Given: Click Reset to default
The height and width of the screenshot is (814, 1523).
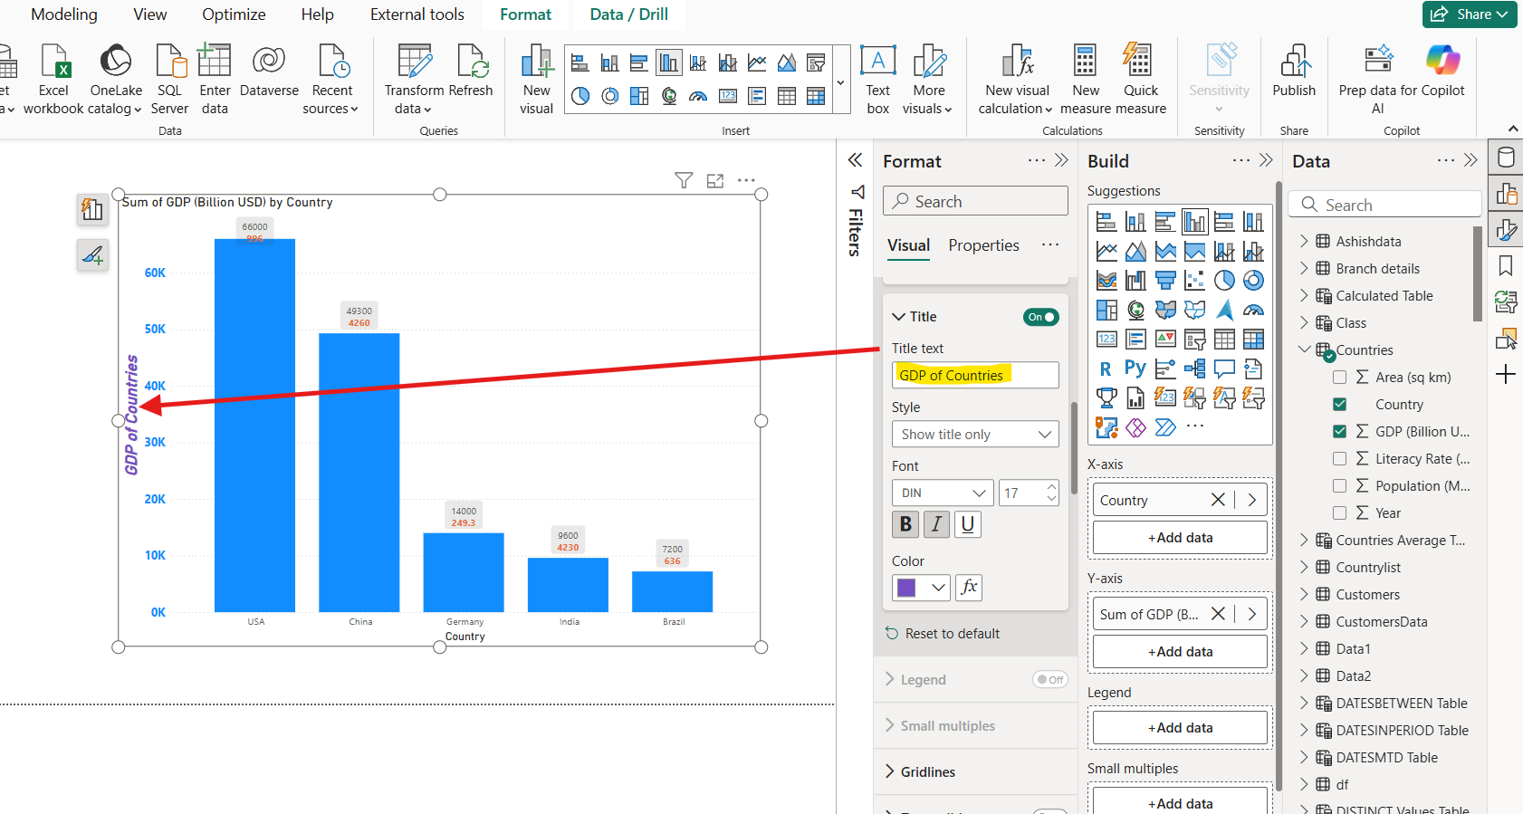Looking at the screenshot, I should pos(952,634).
